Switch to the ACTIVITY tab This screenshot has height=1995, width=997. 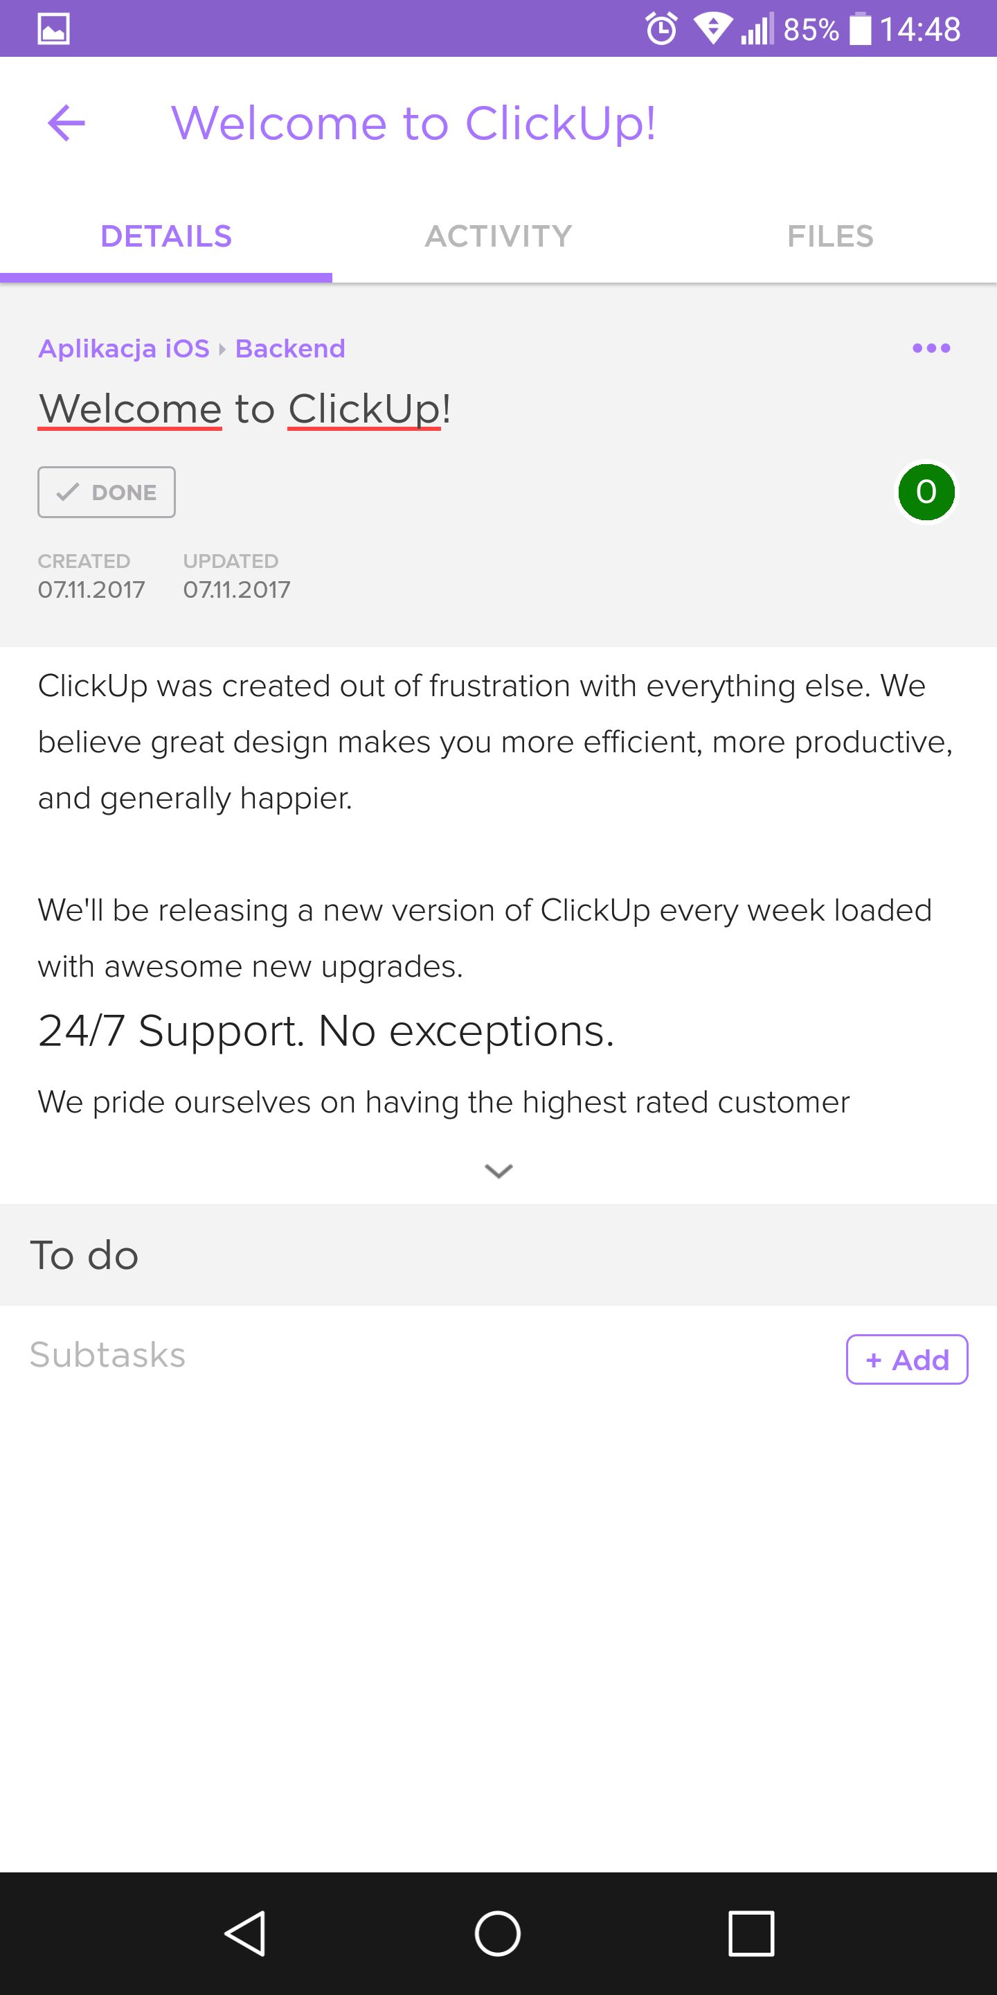[x=498, y=236]
